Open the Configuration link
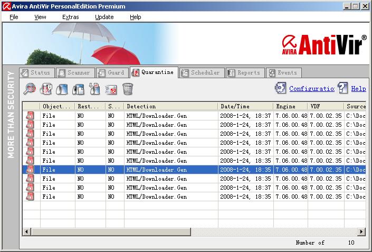The height and width of the screenshot is (252, 372). (x=312, y=89)
